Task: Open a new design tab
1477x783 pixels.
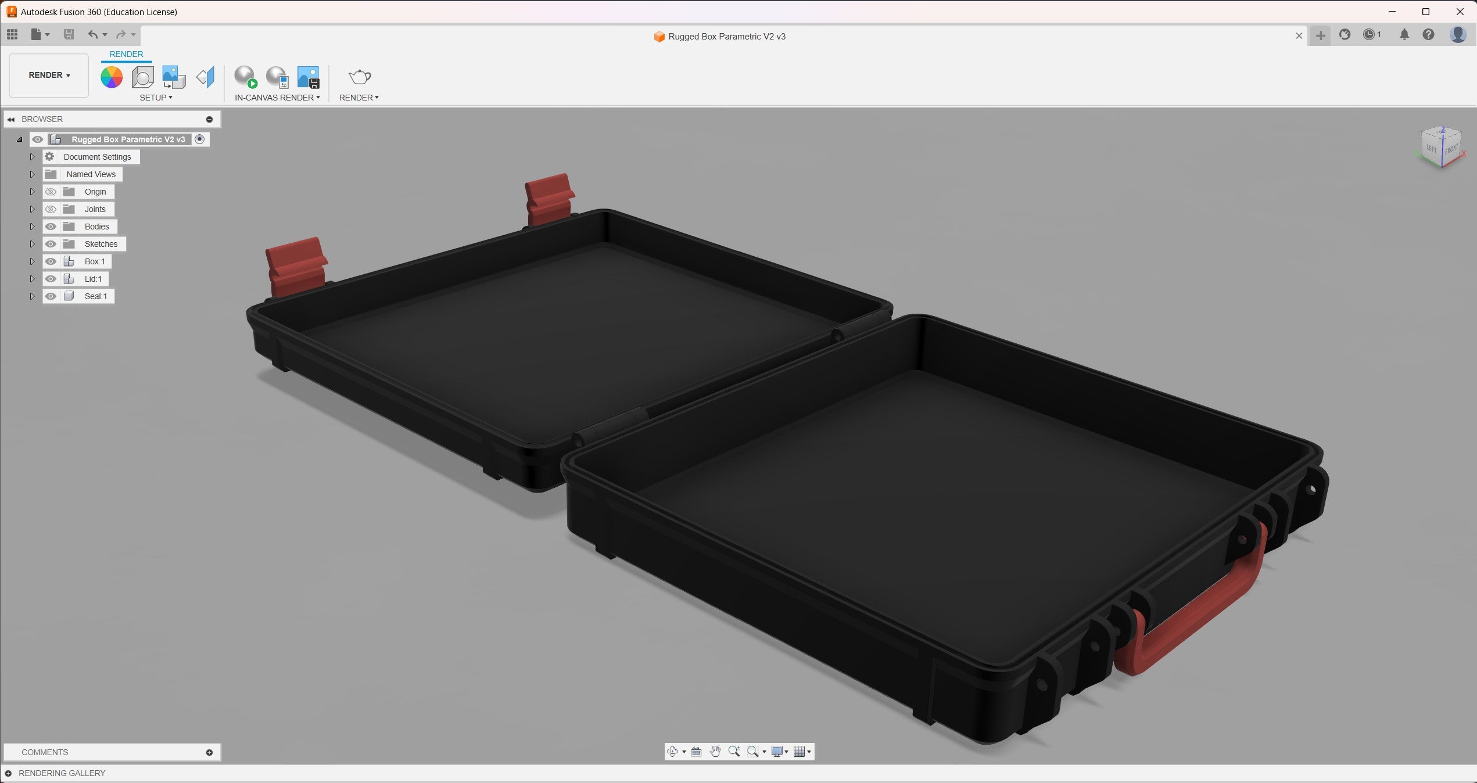Action: [1321, 35]
